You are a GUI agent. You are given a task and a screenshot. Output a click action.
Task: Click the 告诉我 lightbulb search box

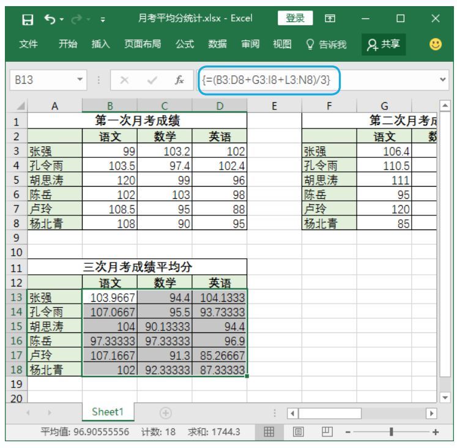[x=327, y=44]
